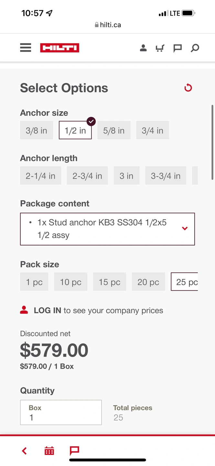Tap the hilti.ca address bar

click(108, 25)
